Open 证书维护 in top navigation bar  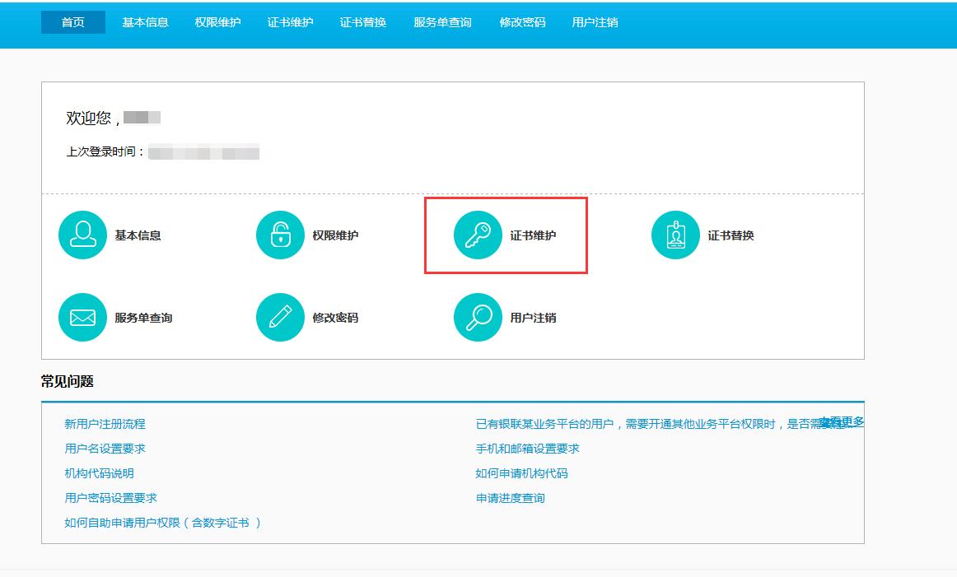[x=291, y=22]
